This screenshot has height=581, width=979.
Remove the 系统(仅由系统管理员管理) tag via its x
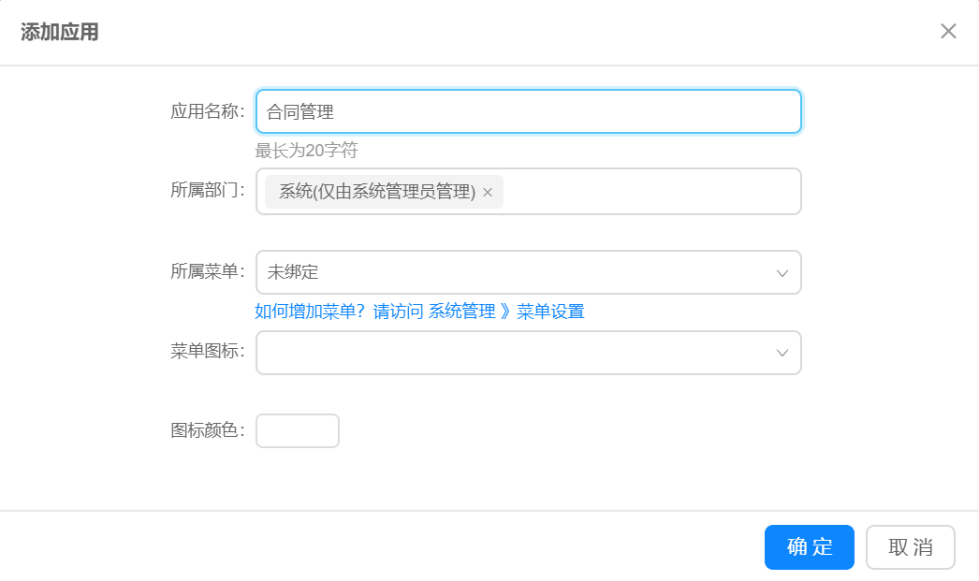pos(488,193)
